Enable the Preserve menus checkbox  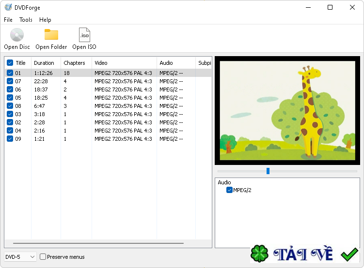pyautogui.click(x=43, y=257)
